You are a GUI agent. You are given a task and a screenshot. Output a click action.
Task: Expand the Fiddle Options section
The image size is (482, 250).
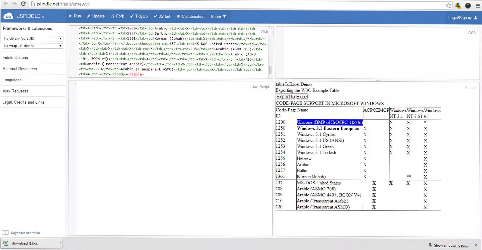coord(33,58)
